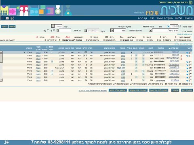Click the בחירת הכל select-all button
Viewport: 194px width, 145px height.
(x=187, y=90)
